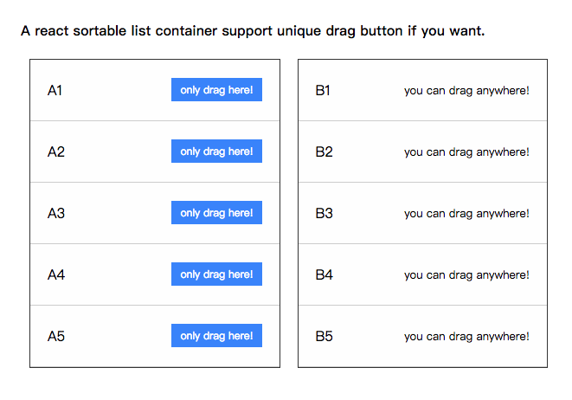The width and height of the screenshot is (572, 400).
Task: Click the drag anywhere text beside B4
Action: coord(466,274)
